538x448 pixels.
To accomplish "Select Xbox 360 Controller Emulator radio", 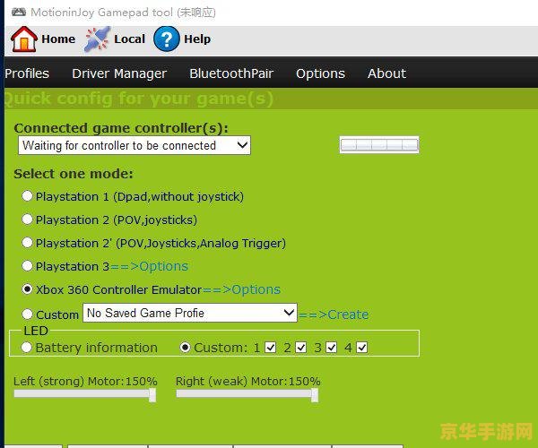I will [x=27, y=289].
